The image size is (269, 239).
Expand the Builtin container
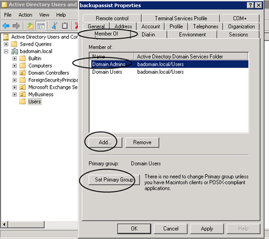14,59
